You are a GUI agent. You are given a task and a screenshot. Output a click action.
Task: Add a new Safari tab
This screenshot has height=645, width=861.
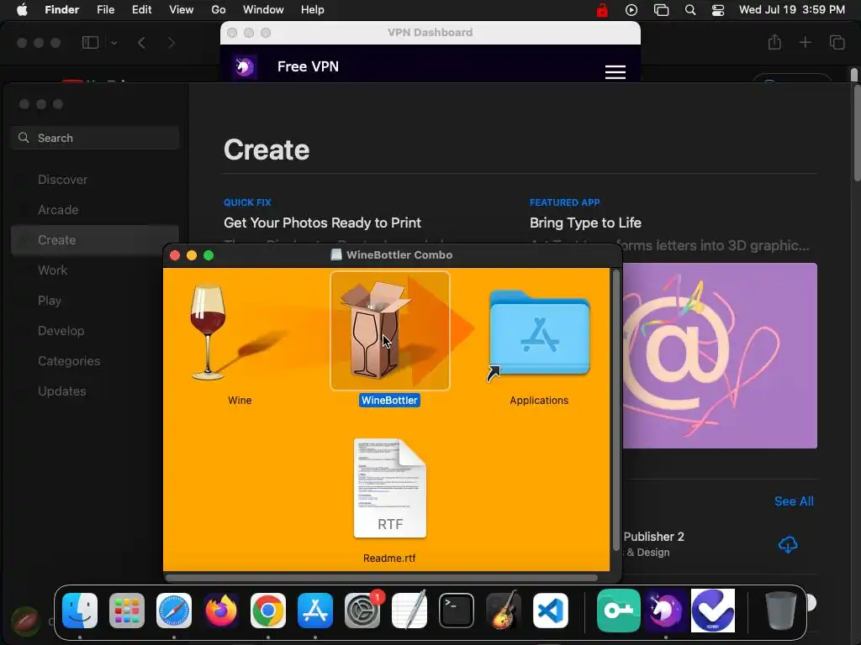coord(805,42)
